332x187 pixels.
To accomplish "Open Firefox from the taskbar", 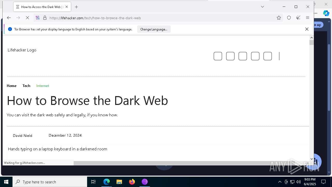I will click(132, 182).
